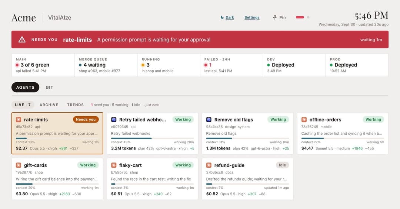Click the green dot in Dev tile

tap(269, 65)
